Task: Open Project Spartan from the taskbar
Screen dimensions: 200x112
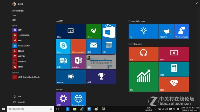Action: point(67,109)
